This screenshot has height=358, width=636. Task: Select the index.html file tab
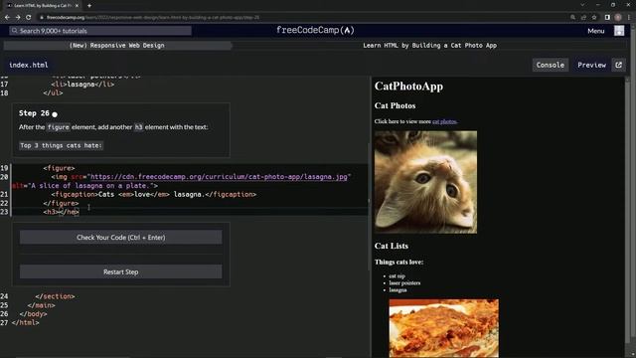click(x=29, y=65)
